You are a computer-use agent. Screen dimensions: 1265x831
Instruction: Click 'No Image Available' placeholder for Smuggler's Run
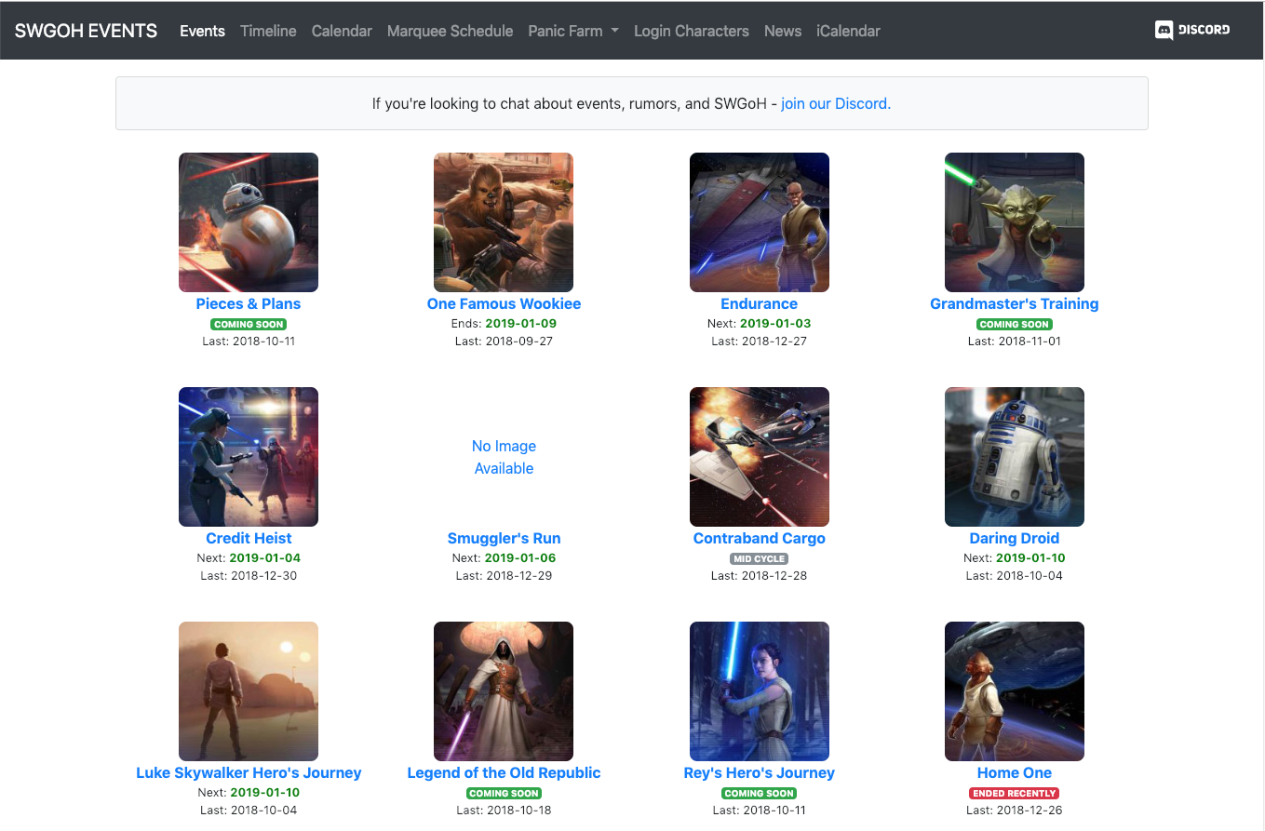click(x=504, y=457)
